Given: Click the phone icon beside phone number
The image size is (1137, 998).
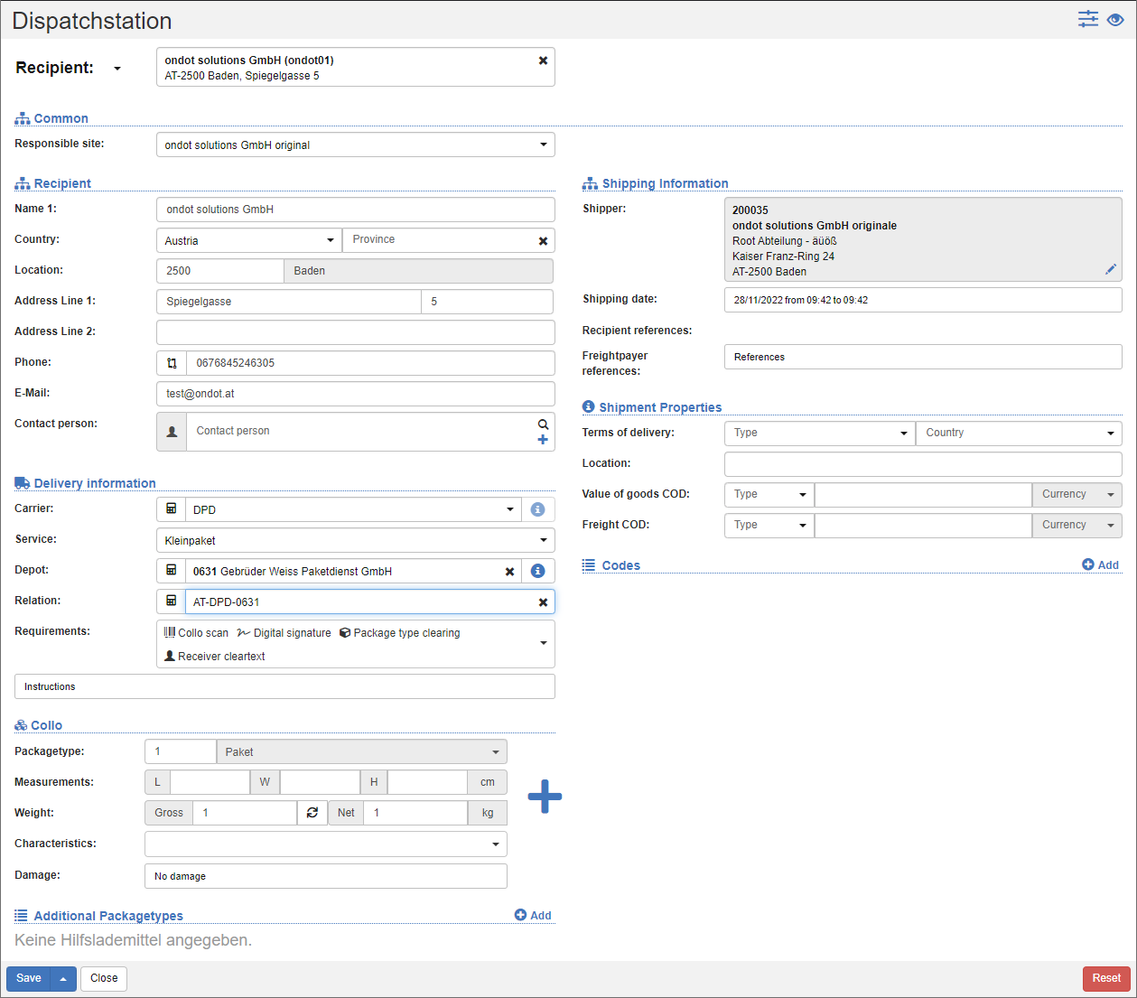Looking at the screenshot, I should 172,363.
